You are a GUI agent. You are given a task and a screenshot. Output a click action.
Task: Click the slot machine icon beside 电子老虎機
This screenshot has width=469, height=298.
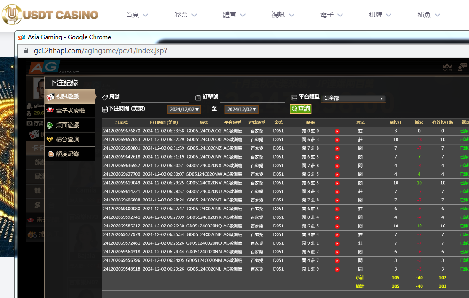[x=50, y=111]
